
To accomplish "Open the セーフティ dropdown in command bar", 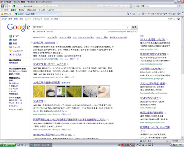I will pos(162,14).
